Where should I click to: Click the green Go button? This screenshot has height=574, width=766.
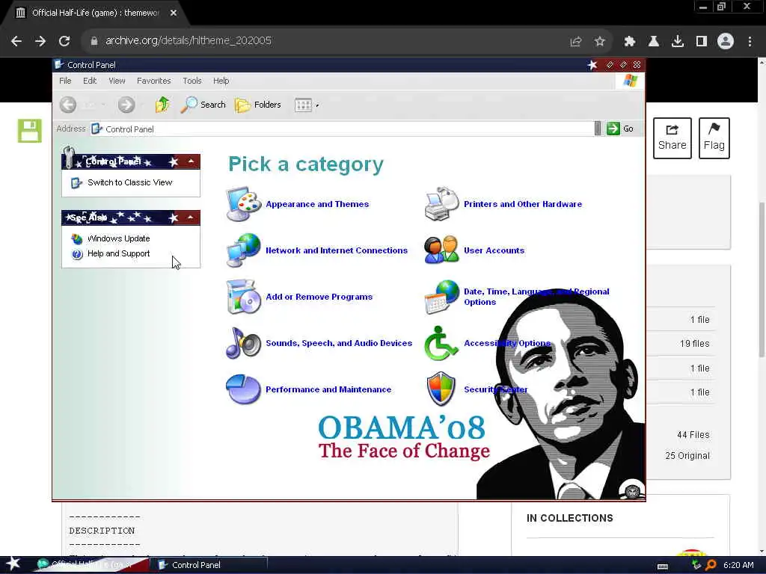pyautogui.click(x=620, y=129)
